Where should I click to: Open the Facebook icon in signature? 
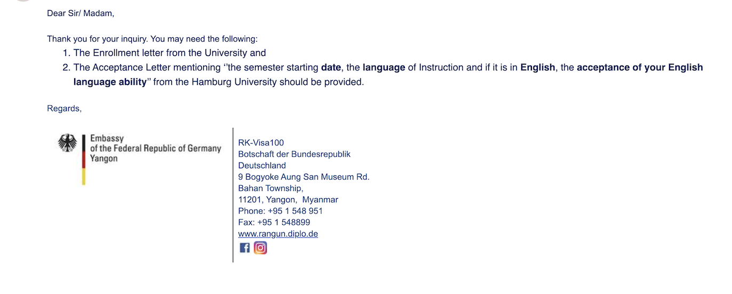[x=244, y=248]
